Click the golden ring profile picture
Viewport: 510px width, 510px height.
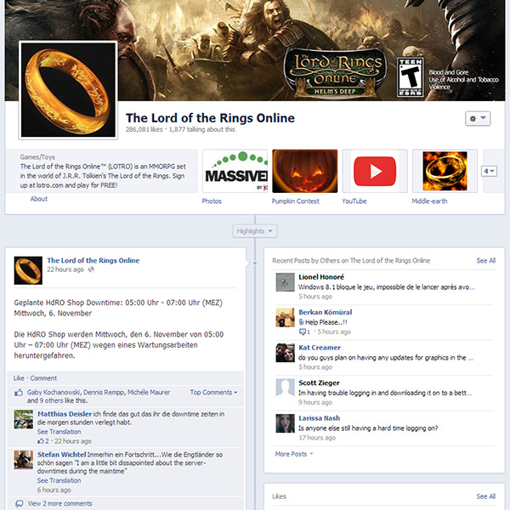click(x=68, y=90)
